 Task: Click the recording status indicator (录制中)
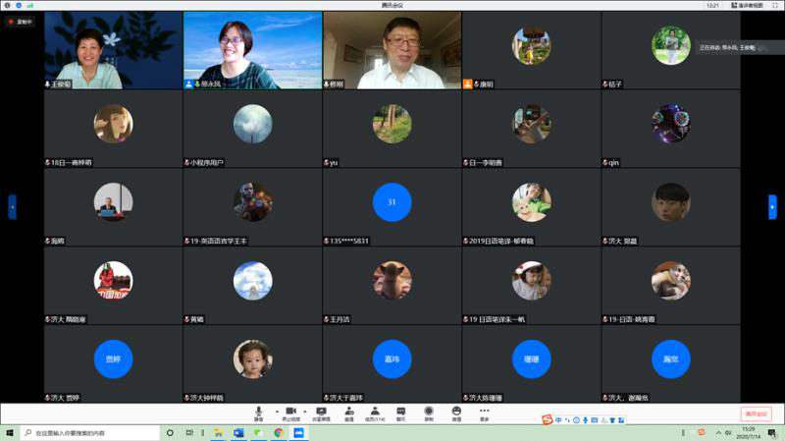19,21
